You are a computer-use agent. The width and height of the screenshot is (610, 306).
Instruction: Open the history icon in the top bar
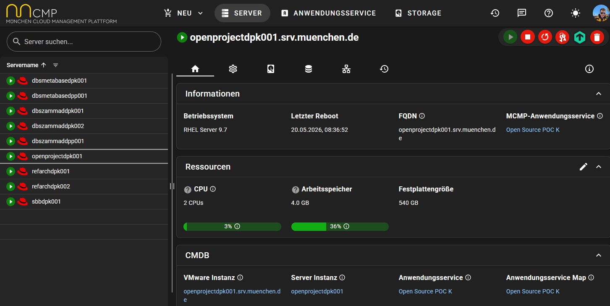495,13
